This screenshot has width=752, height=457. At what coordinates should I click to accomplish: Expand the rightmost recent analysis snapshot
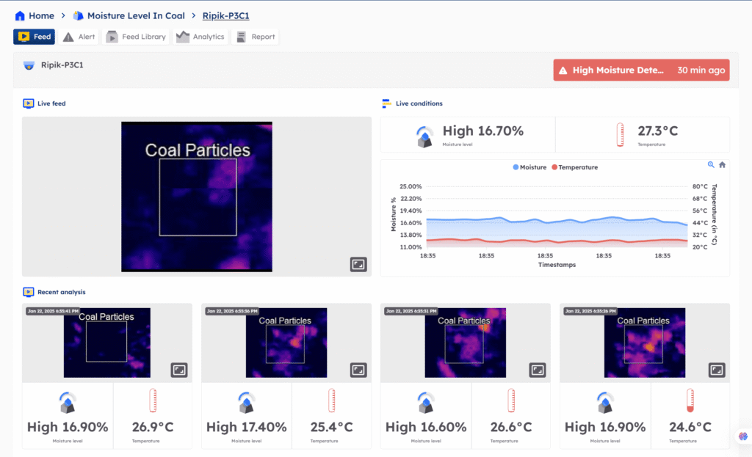pyautogui.click(x=717, y=370)
